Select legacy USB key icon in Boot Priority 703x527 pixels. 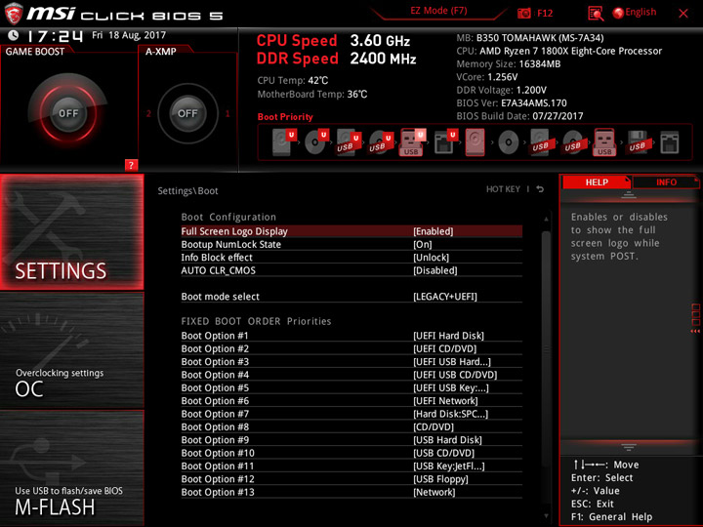(x=604, y=142)
